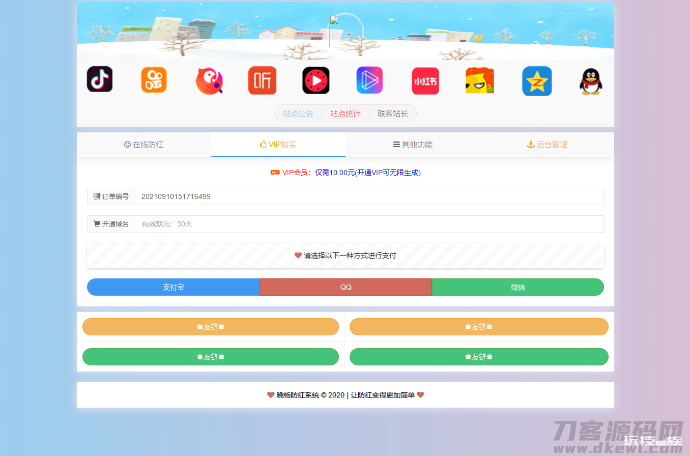
Task: Click the 开通域名 cart label
Action: (x=111, y=224)
